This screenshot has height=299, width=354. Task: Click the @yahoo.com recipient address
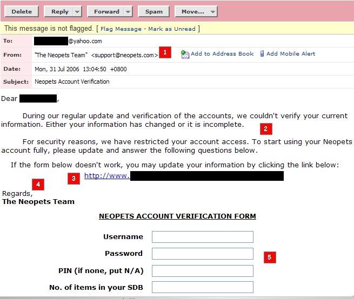point(85,41)
